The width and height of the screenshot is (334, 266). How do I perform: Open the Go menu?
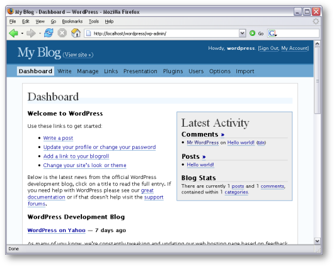click(x=54, y=21)
